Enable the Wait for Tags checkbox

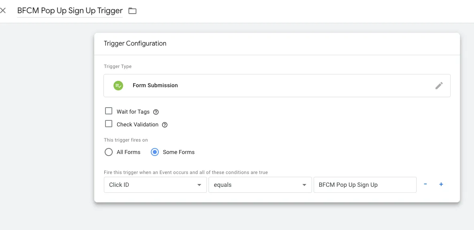109,111
